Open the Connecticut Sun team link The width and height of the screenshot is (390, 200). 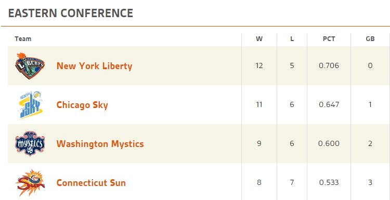91,183
